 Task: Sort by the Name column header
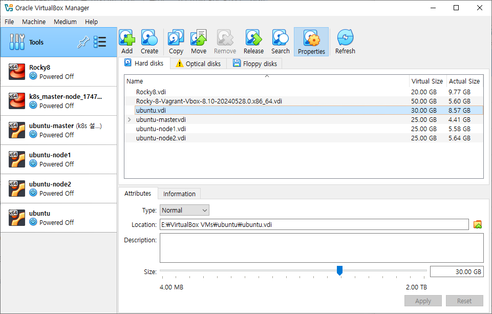click(267, 81)
